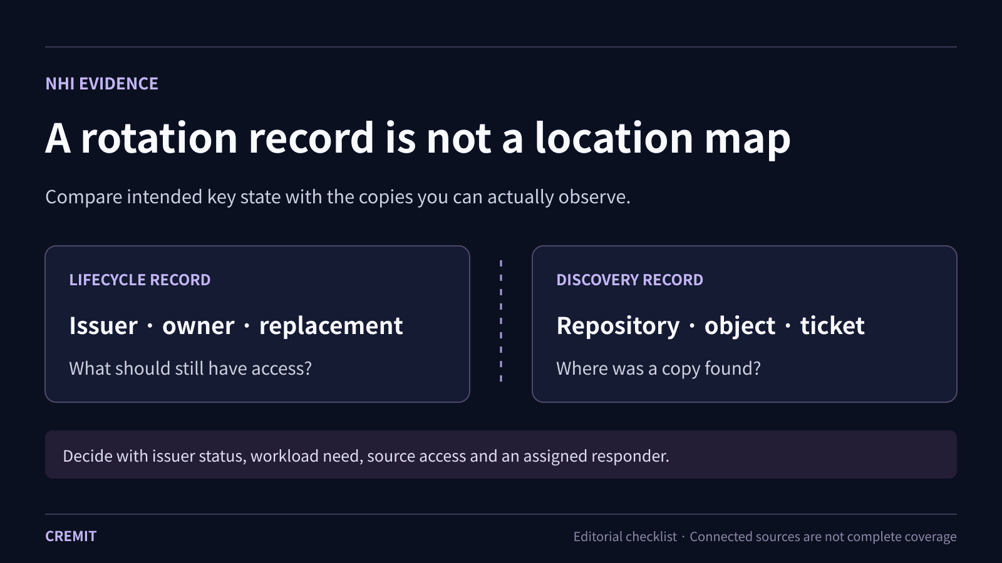Viewport: 1002px width, 563px height.
Task: Click 'Editorial checklist' footer text
Action: tap(625, 537)
